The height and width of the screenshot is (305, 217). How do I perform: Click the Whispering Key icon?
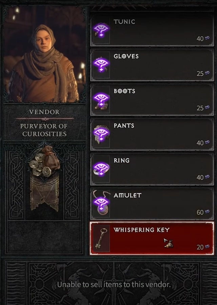click(101, 238)
